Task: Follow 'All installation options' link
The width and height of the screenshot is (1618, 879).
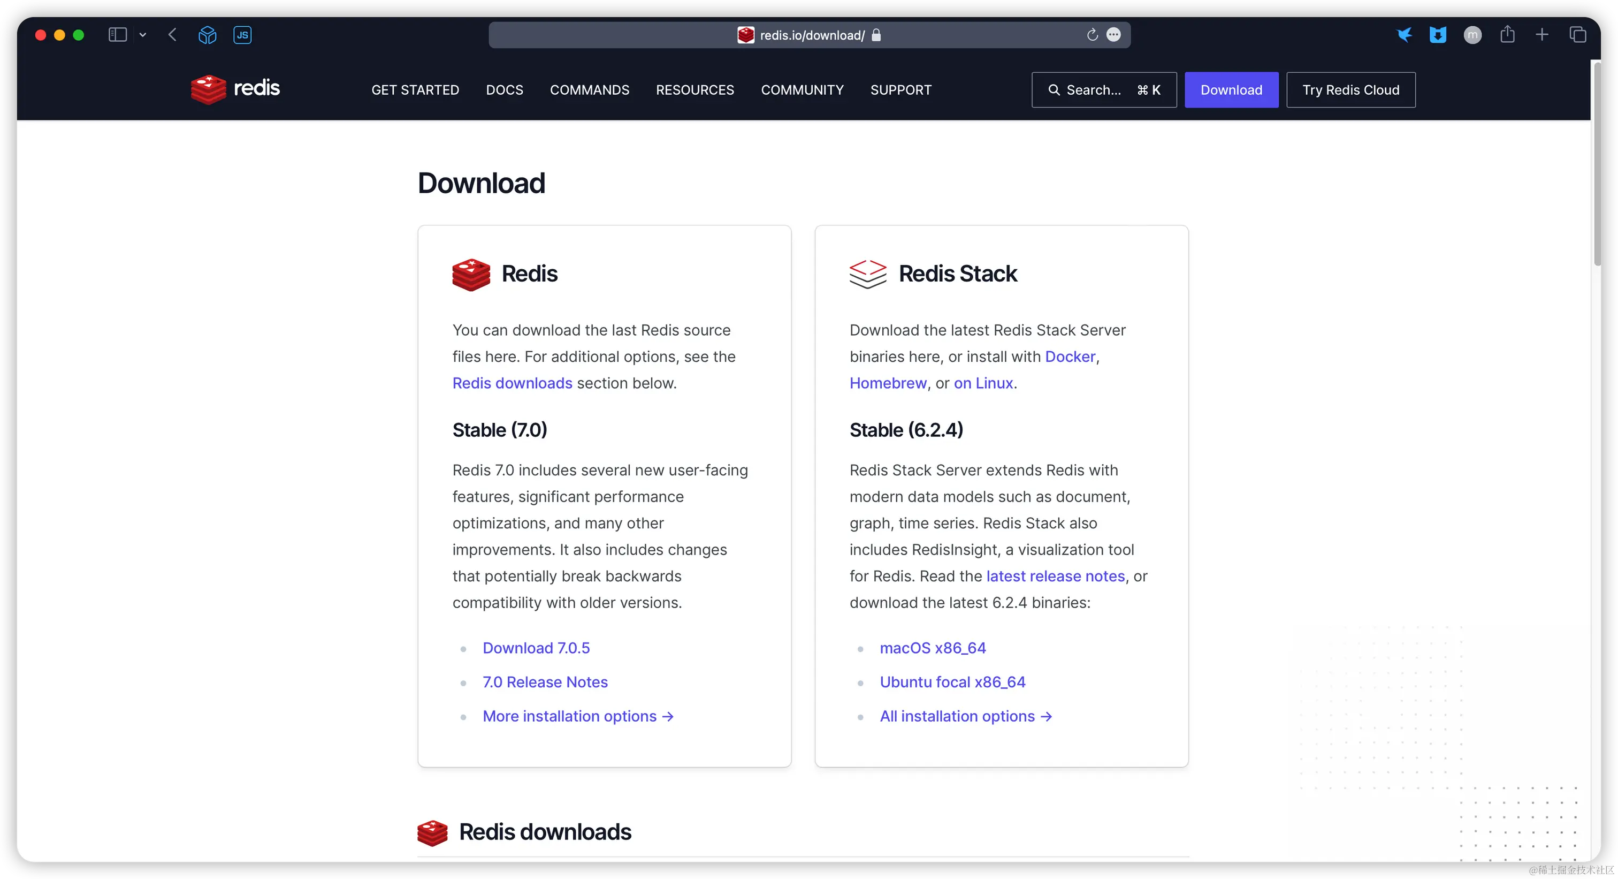Action: (x=965, y=716)
